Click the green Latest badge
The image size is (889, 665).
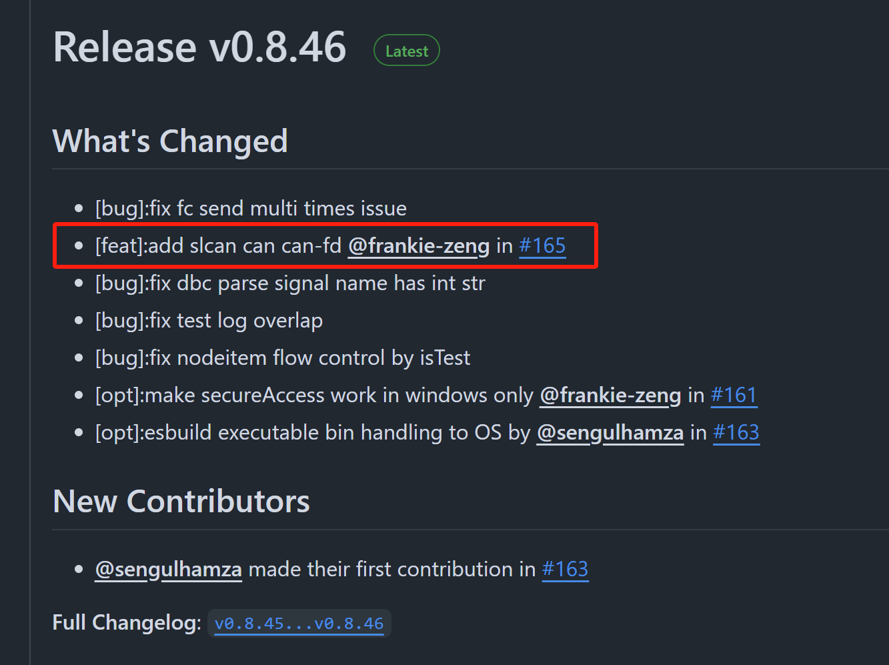[407, 51]
